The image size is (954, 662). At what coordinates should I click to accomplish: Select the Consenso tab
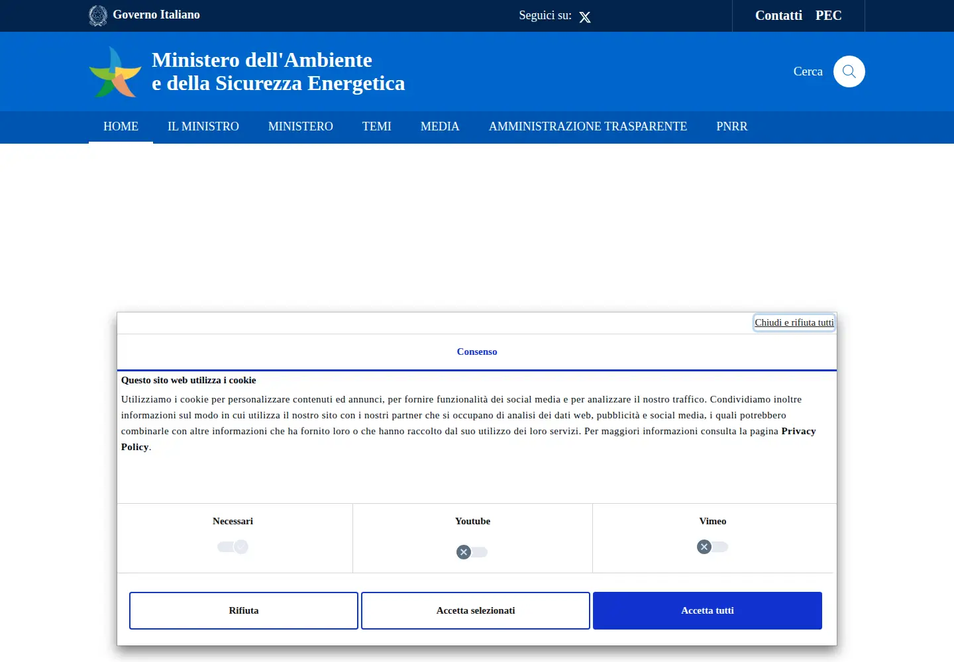point(477,352)
